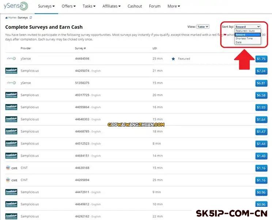Click the 8 min LOI value

156,143
